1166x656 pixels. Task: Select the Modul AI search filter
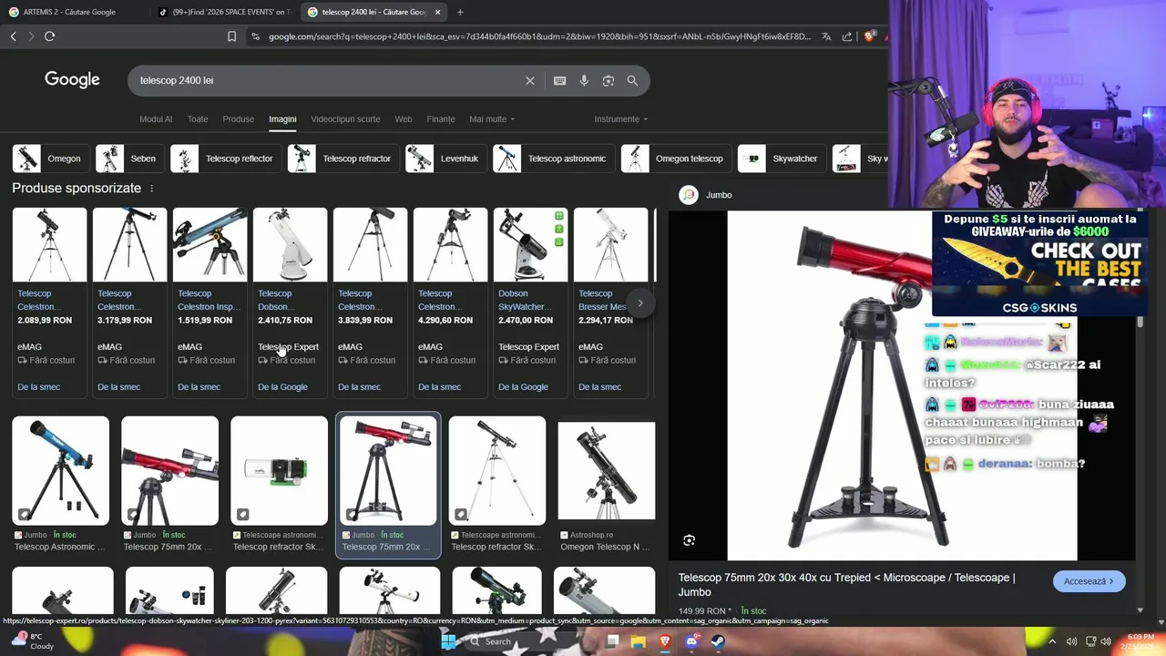(156, 119)
